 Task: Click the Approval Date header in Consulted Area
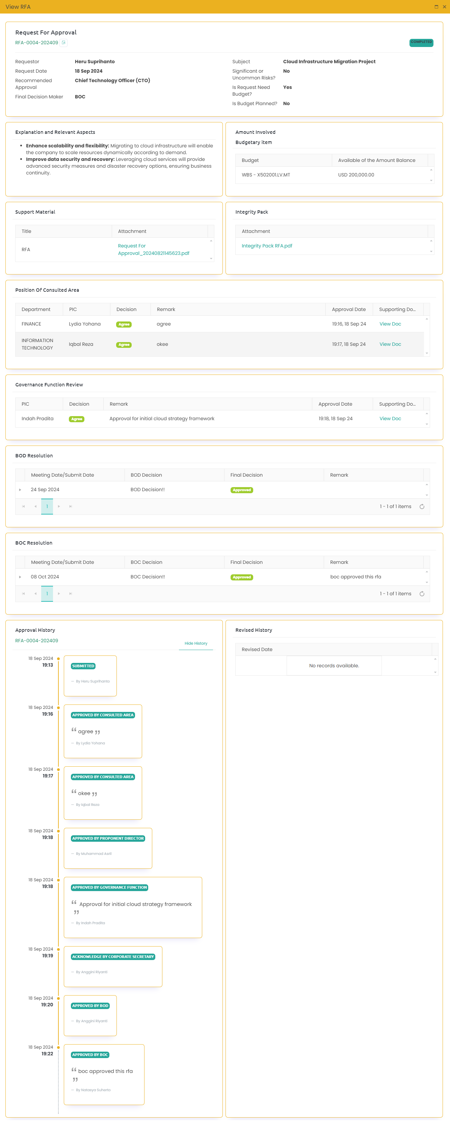point(348,309)
